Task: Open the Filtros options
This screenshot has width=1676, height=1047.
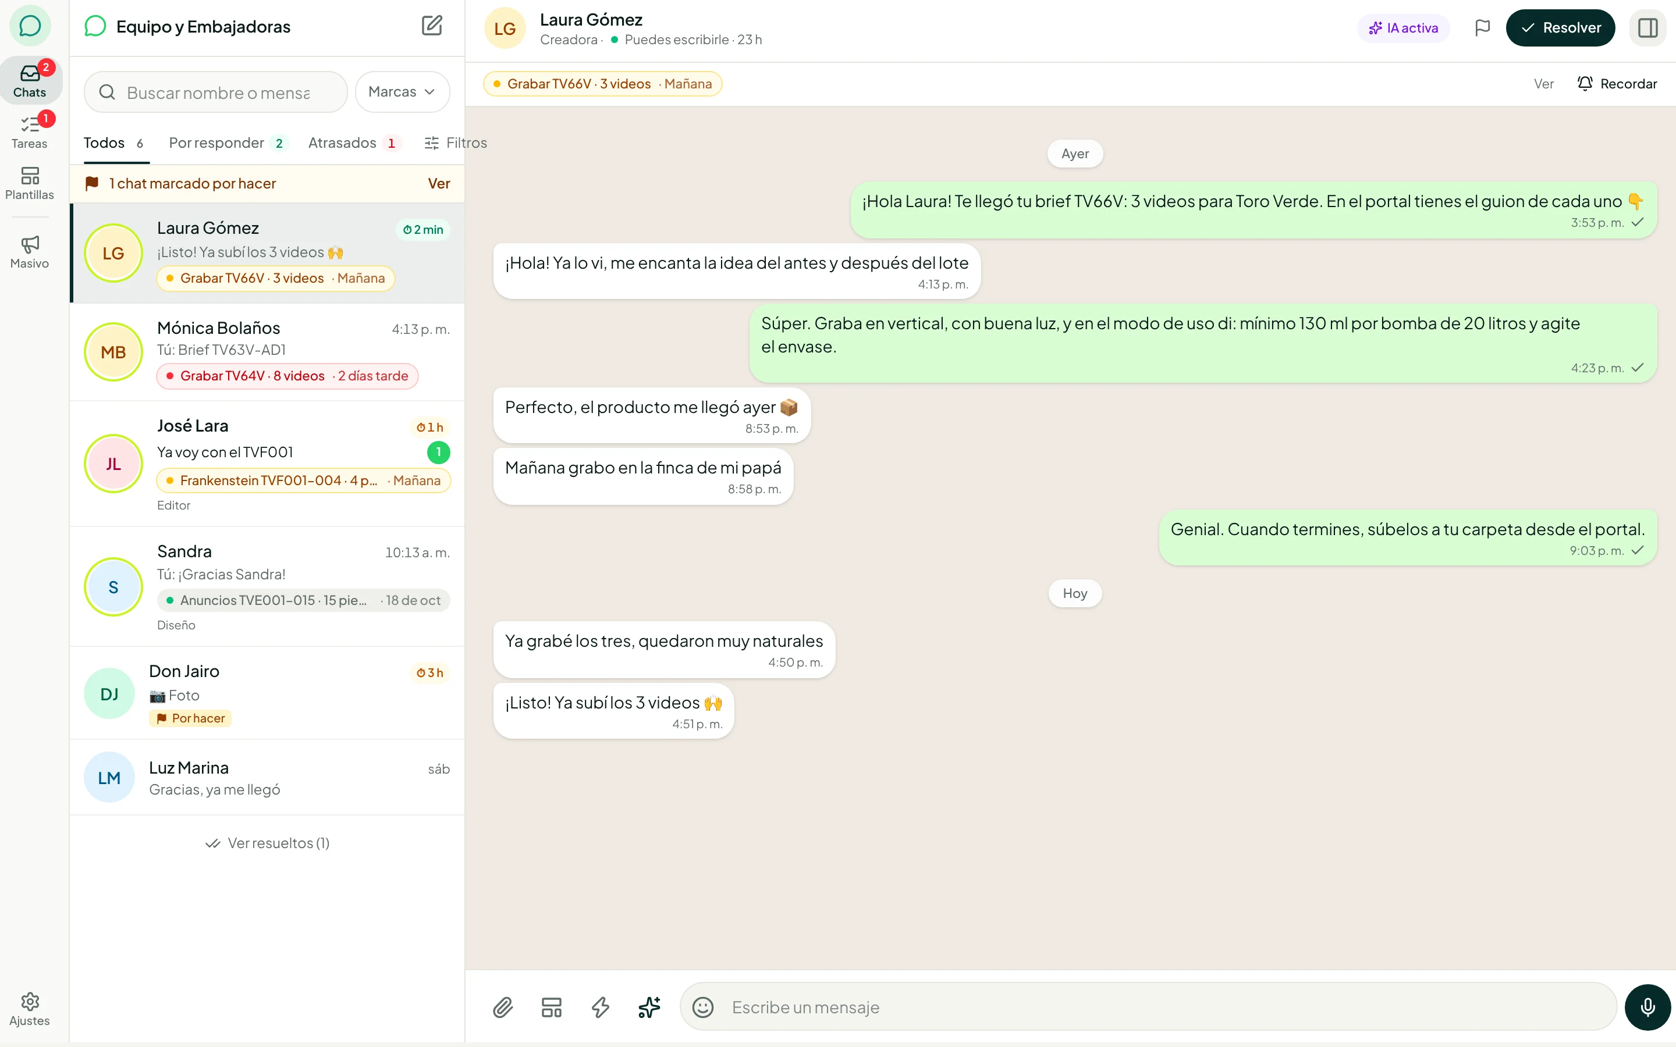Action: 456,143
